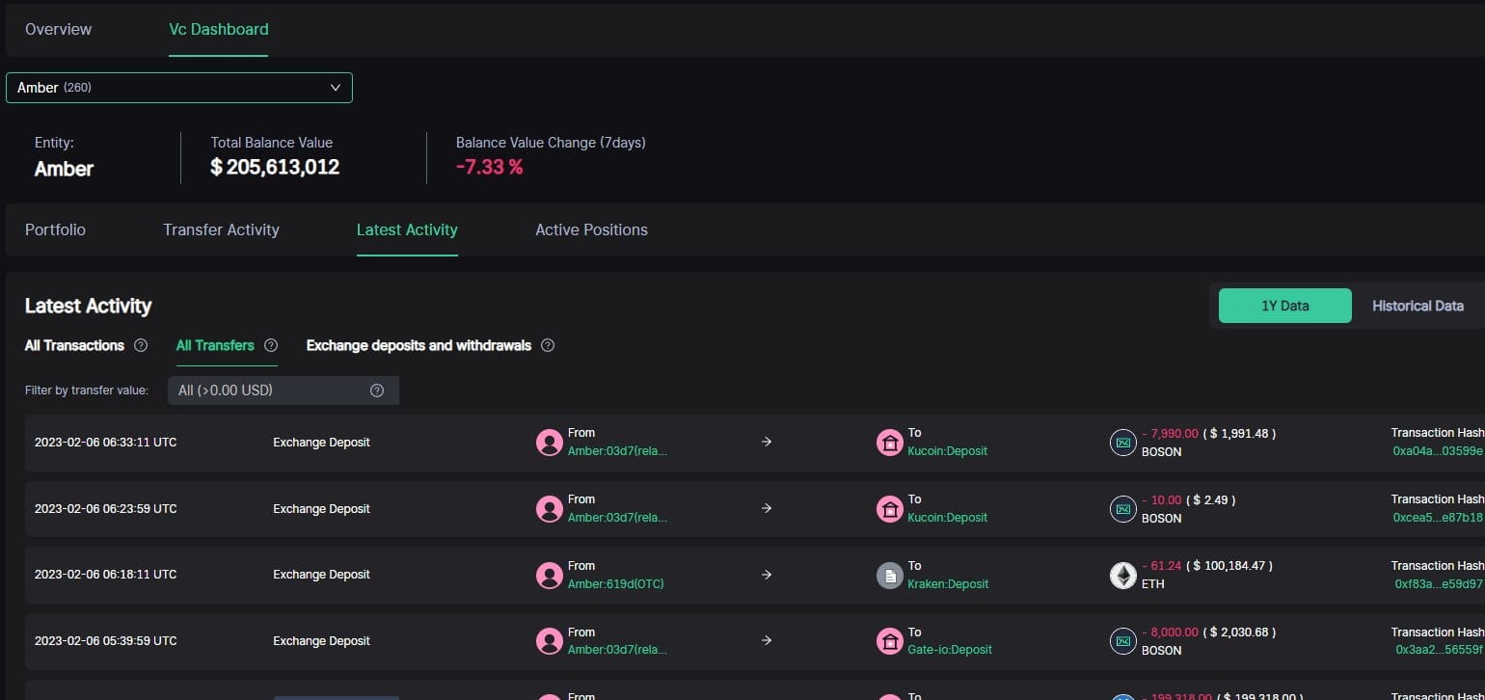
Task: Show Exchange deposits and withdrawals
Action: (x=418, y=345)
